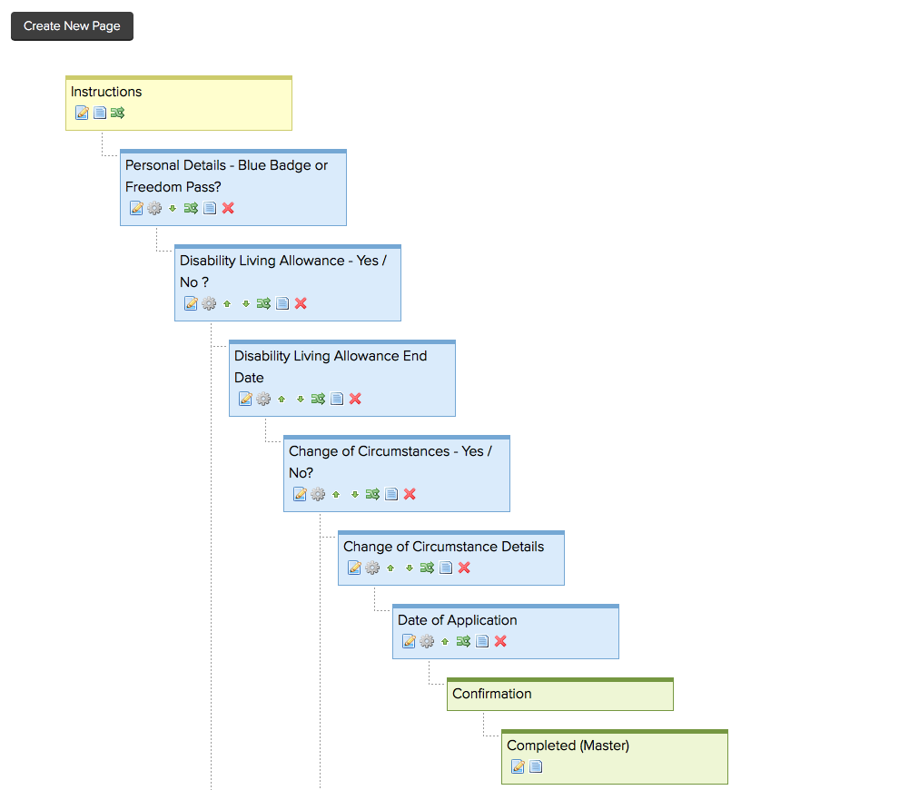Click the document icon on Date of Application
This screenshot has width=909, height=790.
click(x=482, y=641)
